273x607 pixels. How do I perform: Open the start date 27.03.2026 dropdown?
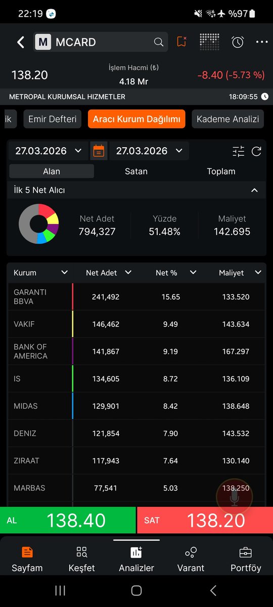click(x=49, y=151)
